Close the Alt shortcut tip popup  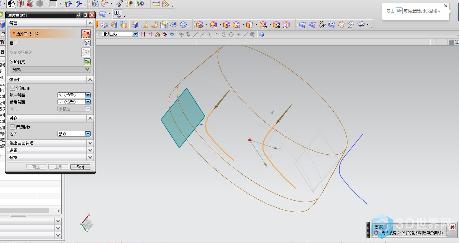coord(446,6)
